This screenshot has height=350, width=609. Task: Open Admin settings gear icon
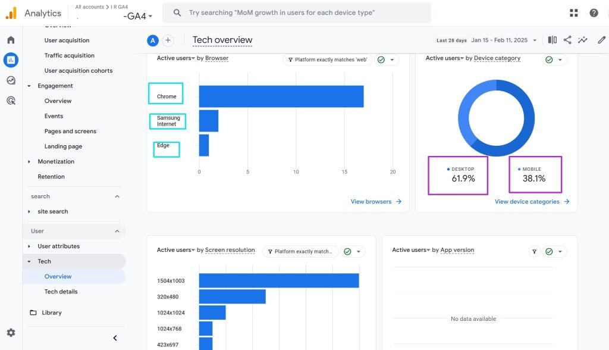(11, 333)
